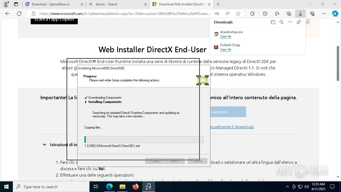Open the network tray icon
Screen dimensions: 341x192
[300, 187]
